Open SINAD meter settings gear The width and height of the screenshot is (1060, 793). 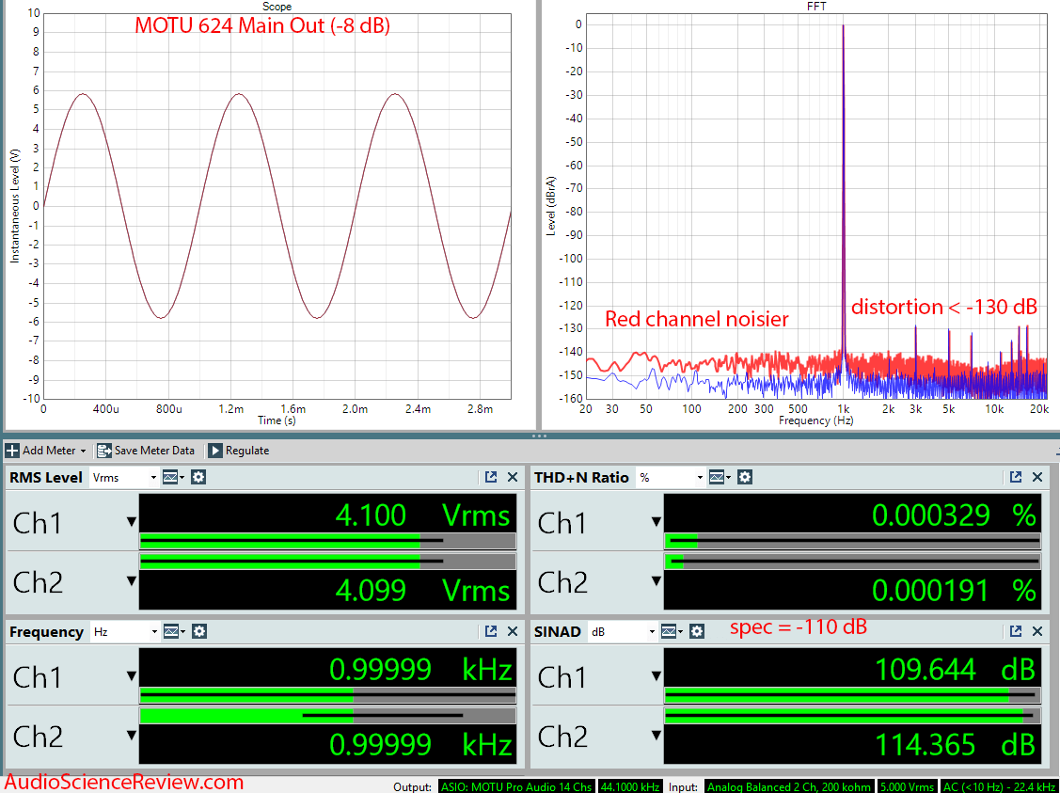point(696,631)
